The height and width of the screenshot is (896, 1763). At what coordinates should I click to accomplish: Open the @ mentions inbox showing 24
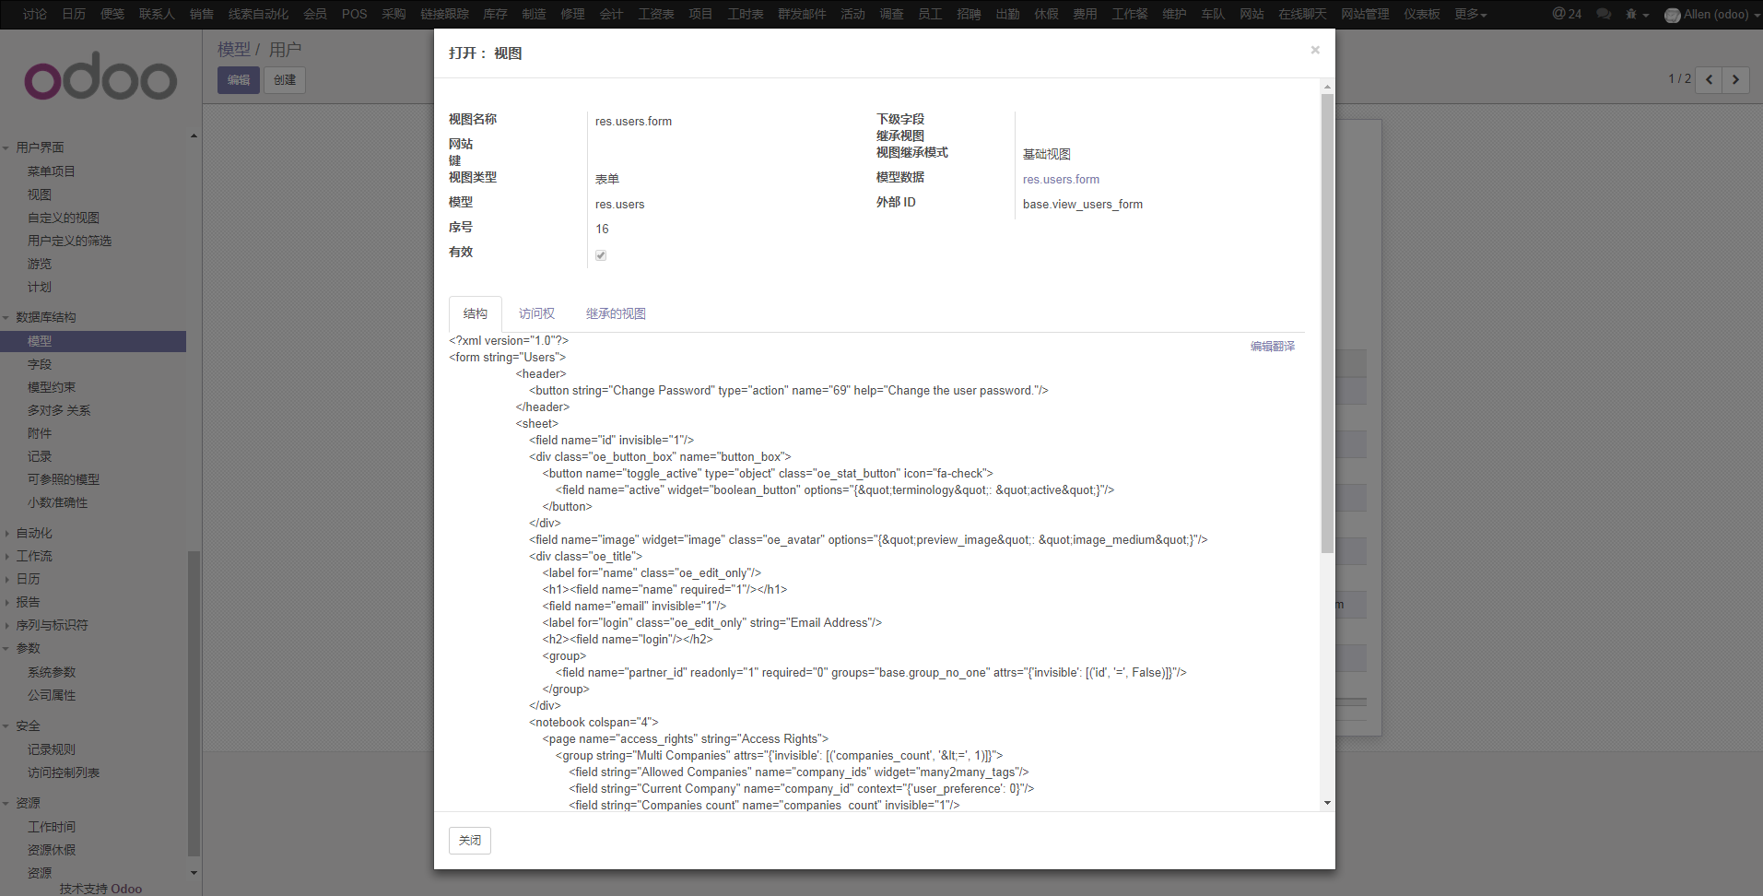[x=1566, y=14]
